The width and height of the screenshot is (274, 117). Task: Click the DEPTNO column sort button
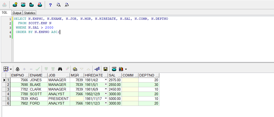[x=157, y=75]
